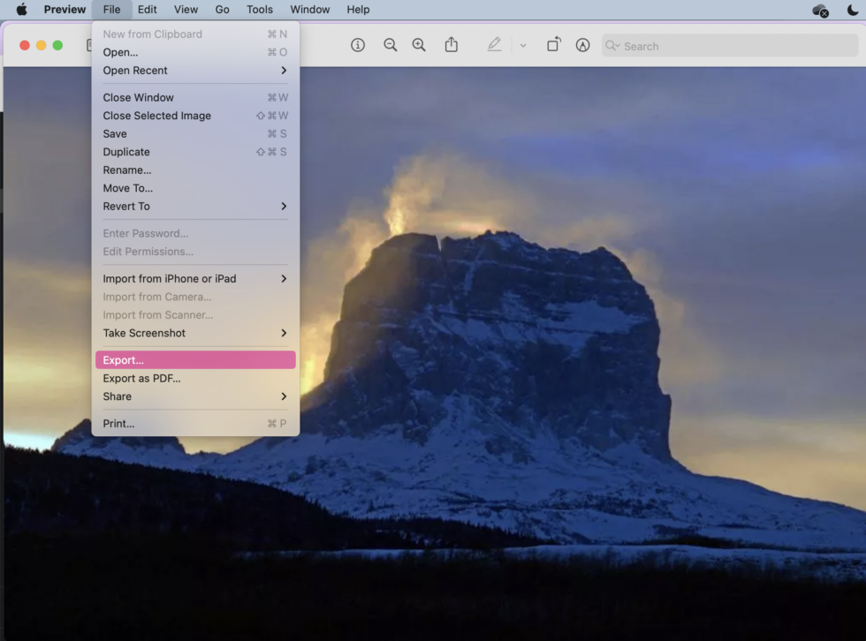The height and width of the screenshot is (641, 866).
Task: Click the Share icon in the toolbar
Action: tap(452, 45)
